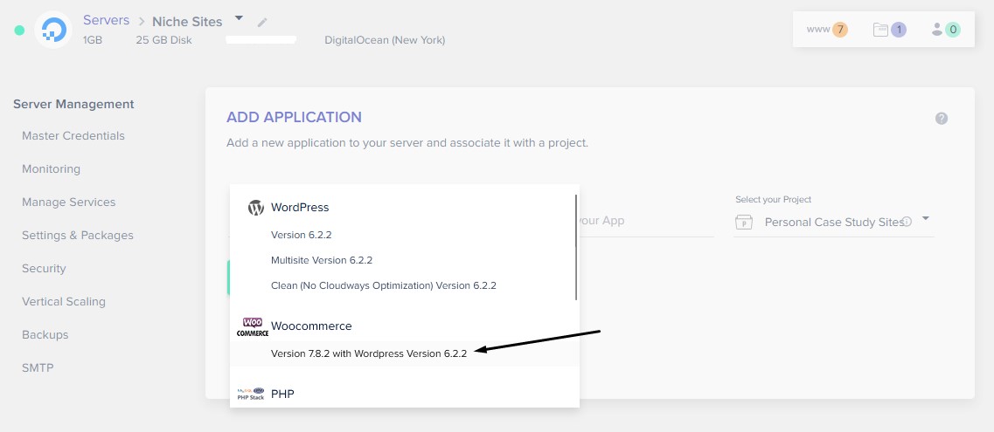Screen dimensions: 994x432
Task: Open the team members counter
Action: 945,29
